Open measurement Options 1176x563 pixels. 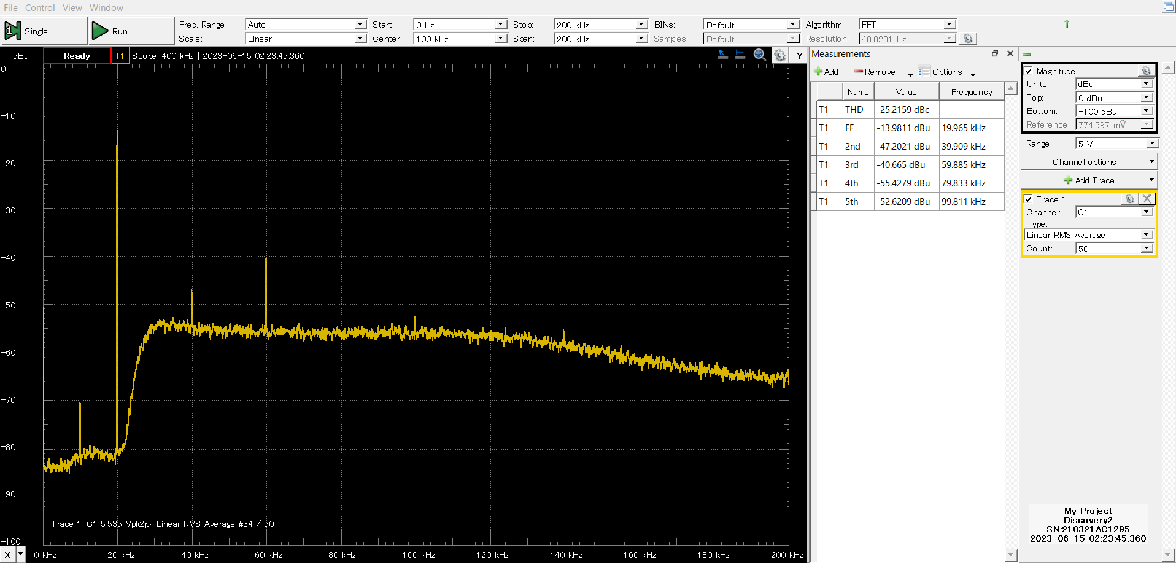[x=940, y=72]
